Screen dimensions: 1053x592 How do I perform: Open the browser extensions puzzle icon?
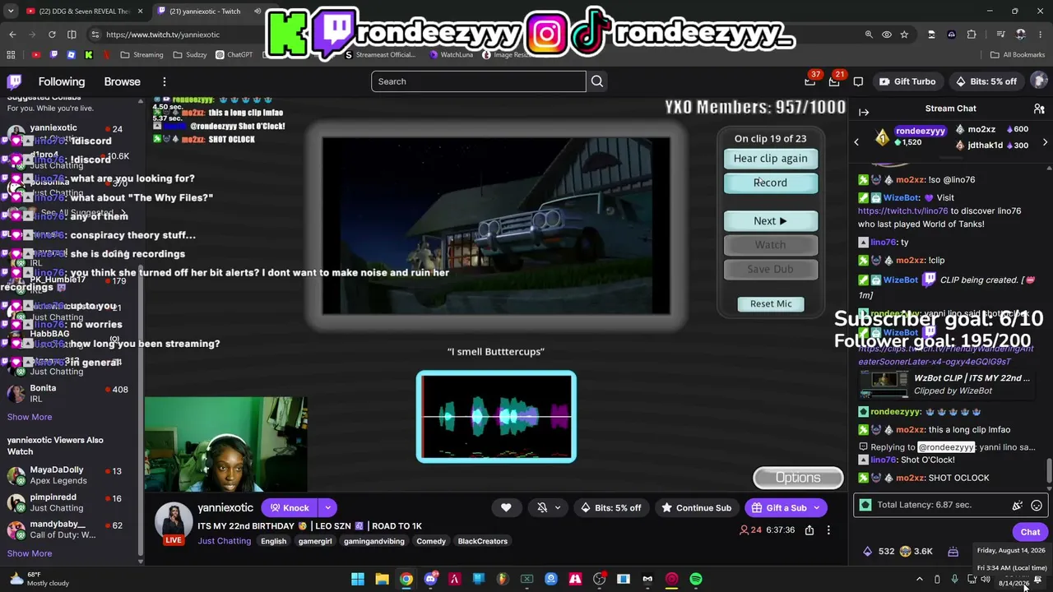point(972,35)
